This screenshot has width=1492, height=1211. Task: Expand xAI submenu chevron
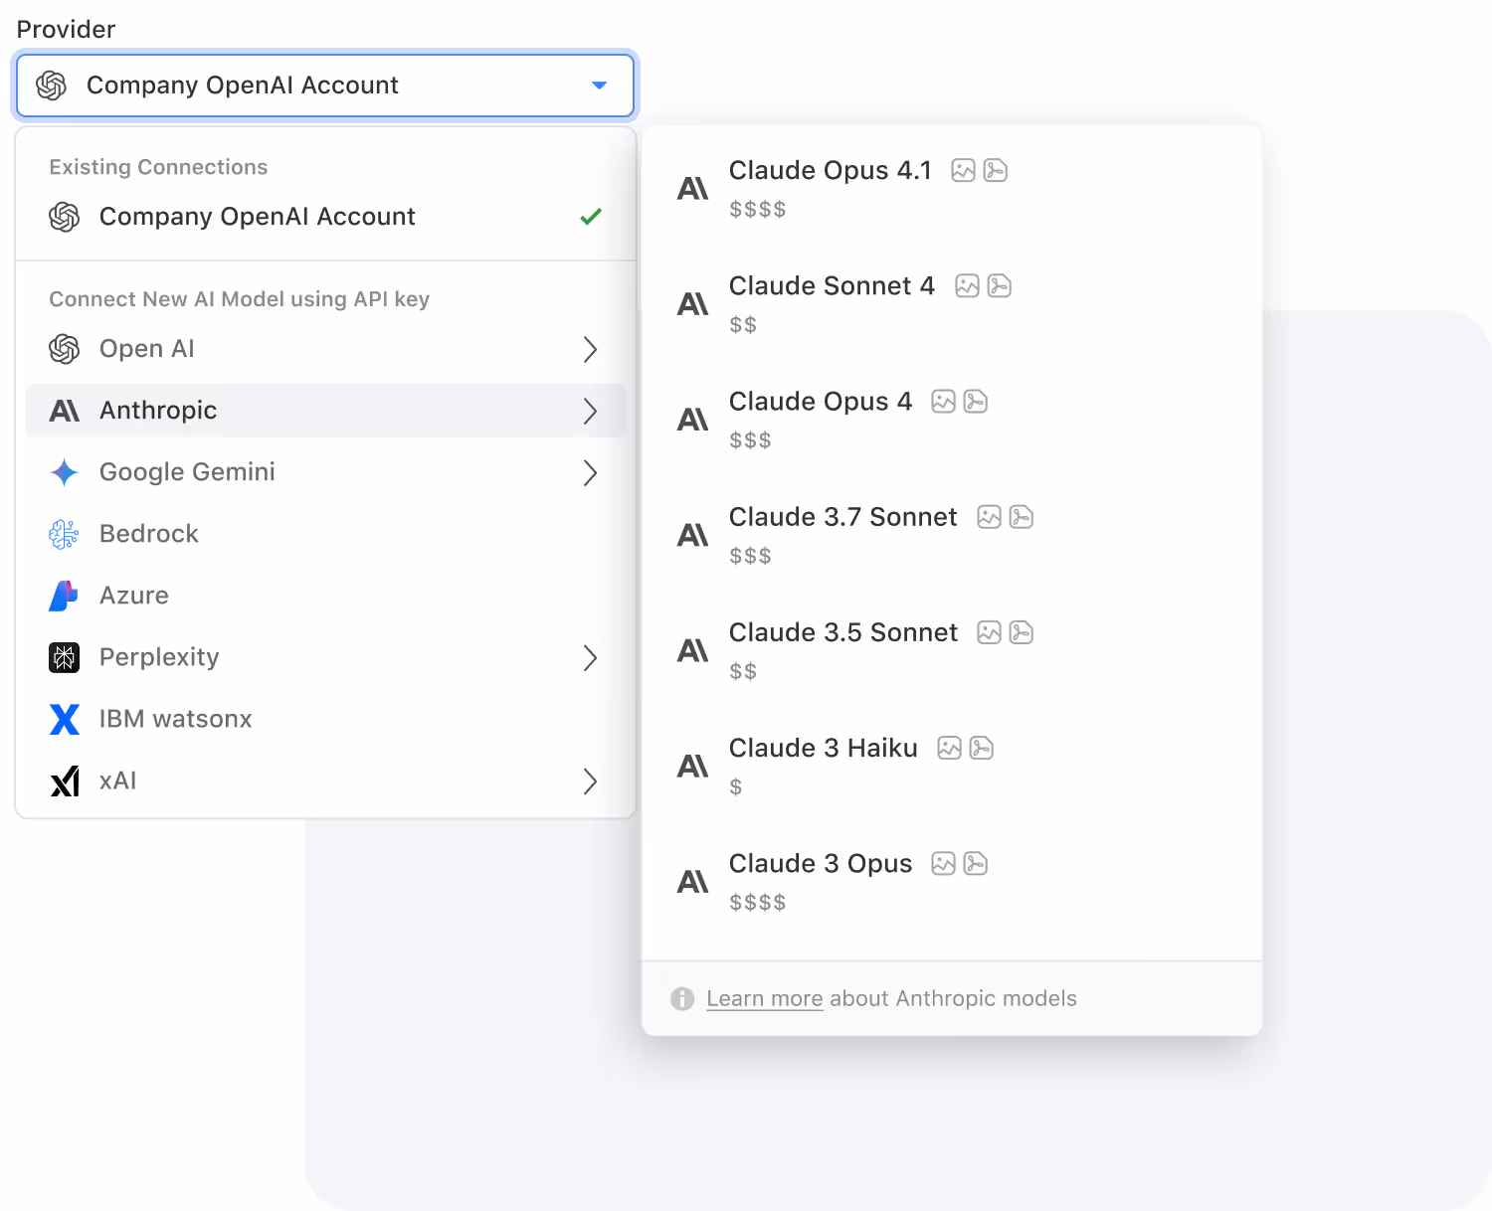(590, 780)
